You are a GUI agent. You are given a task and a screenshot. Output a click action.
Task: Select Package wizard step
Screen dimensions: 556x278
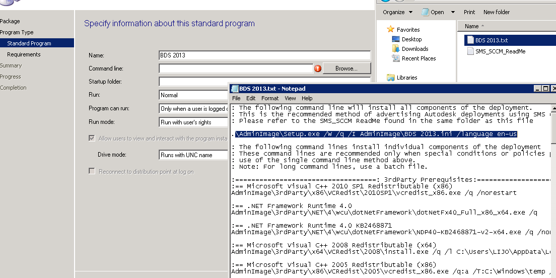click(10, 21)
